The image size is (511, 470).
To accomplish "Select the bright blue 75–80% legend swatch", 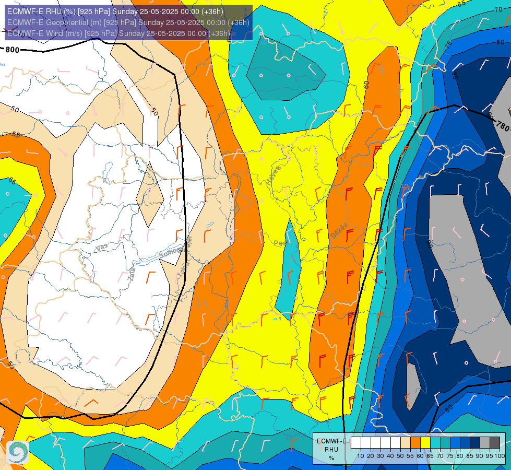I will tap(455, 443).
